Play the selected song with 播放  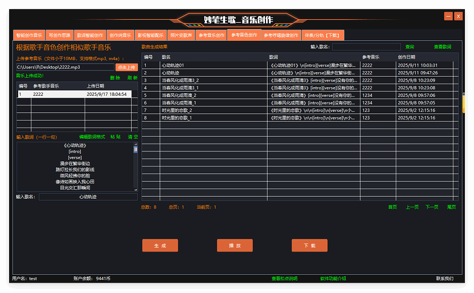[x=235, y=246]
